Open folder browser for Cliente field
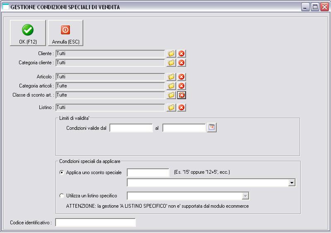331x233 pixels. [x=171, y=53]
